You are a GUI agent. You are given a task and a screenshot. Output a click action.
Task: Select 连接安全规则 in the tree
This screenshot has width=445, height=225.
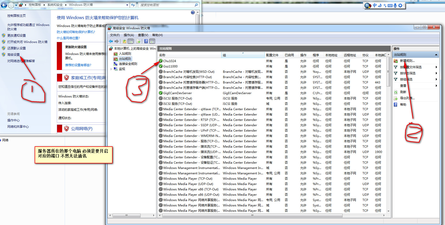point(128,64)
